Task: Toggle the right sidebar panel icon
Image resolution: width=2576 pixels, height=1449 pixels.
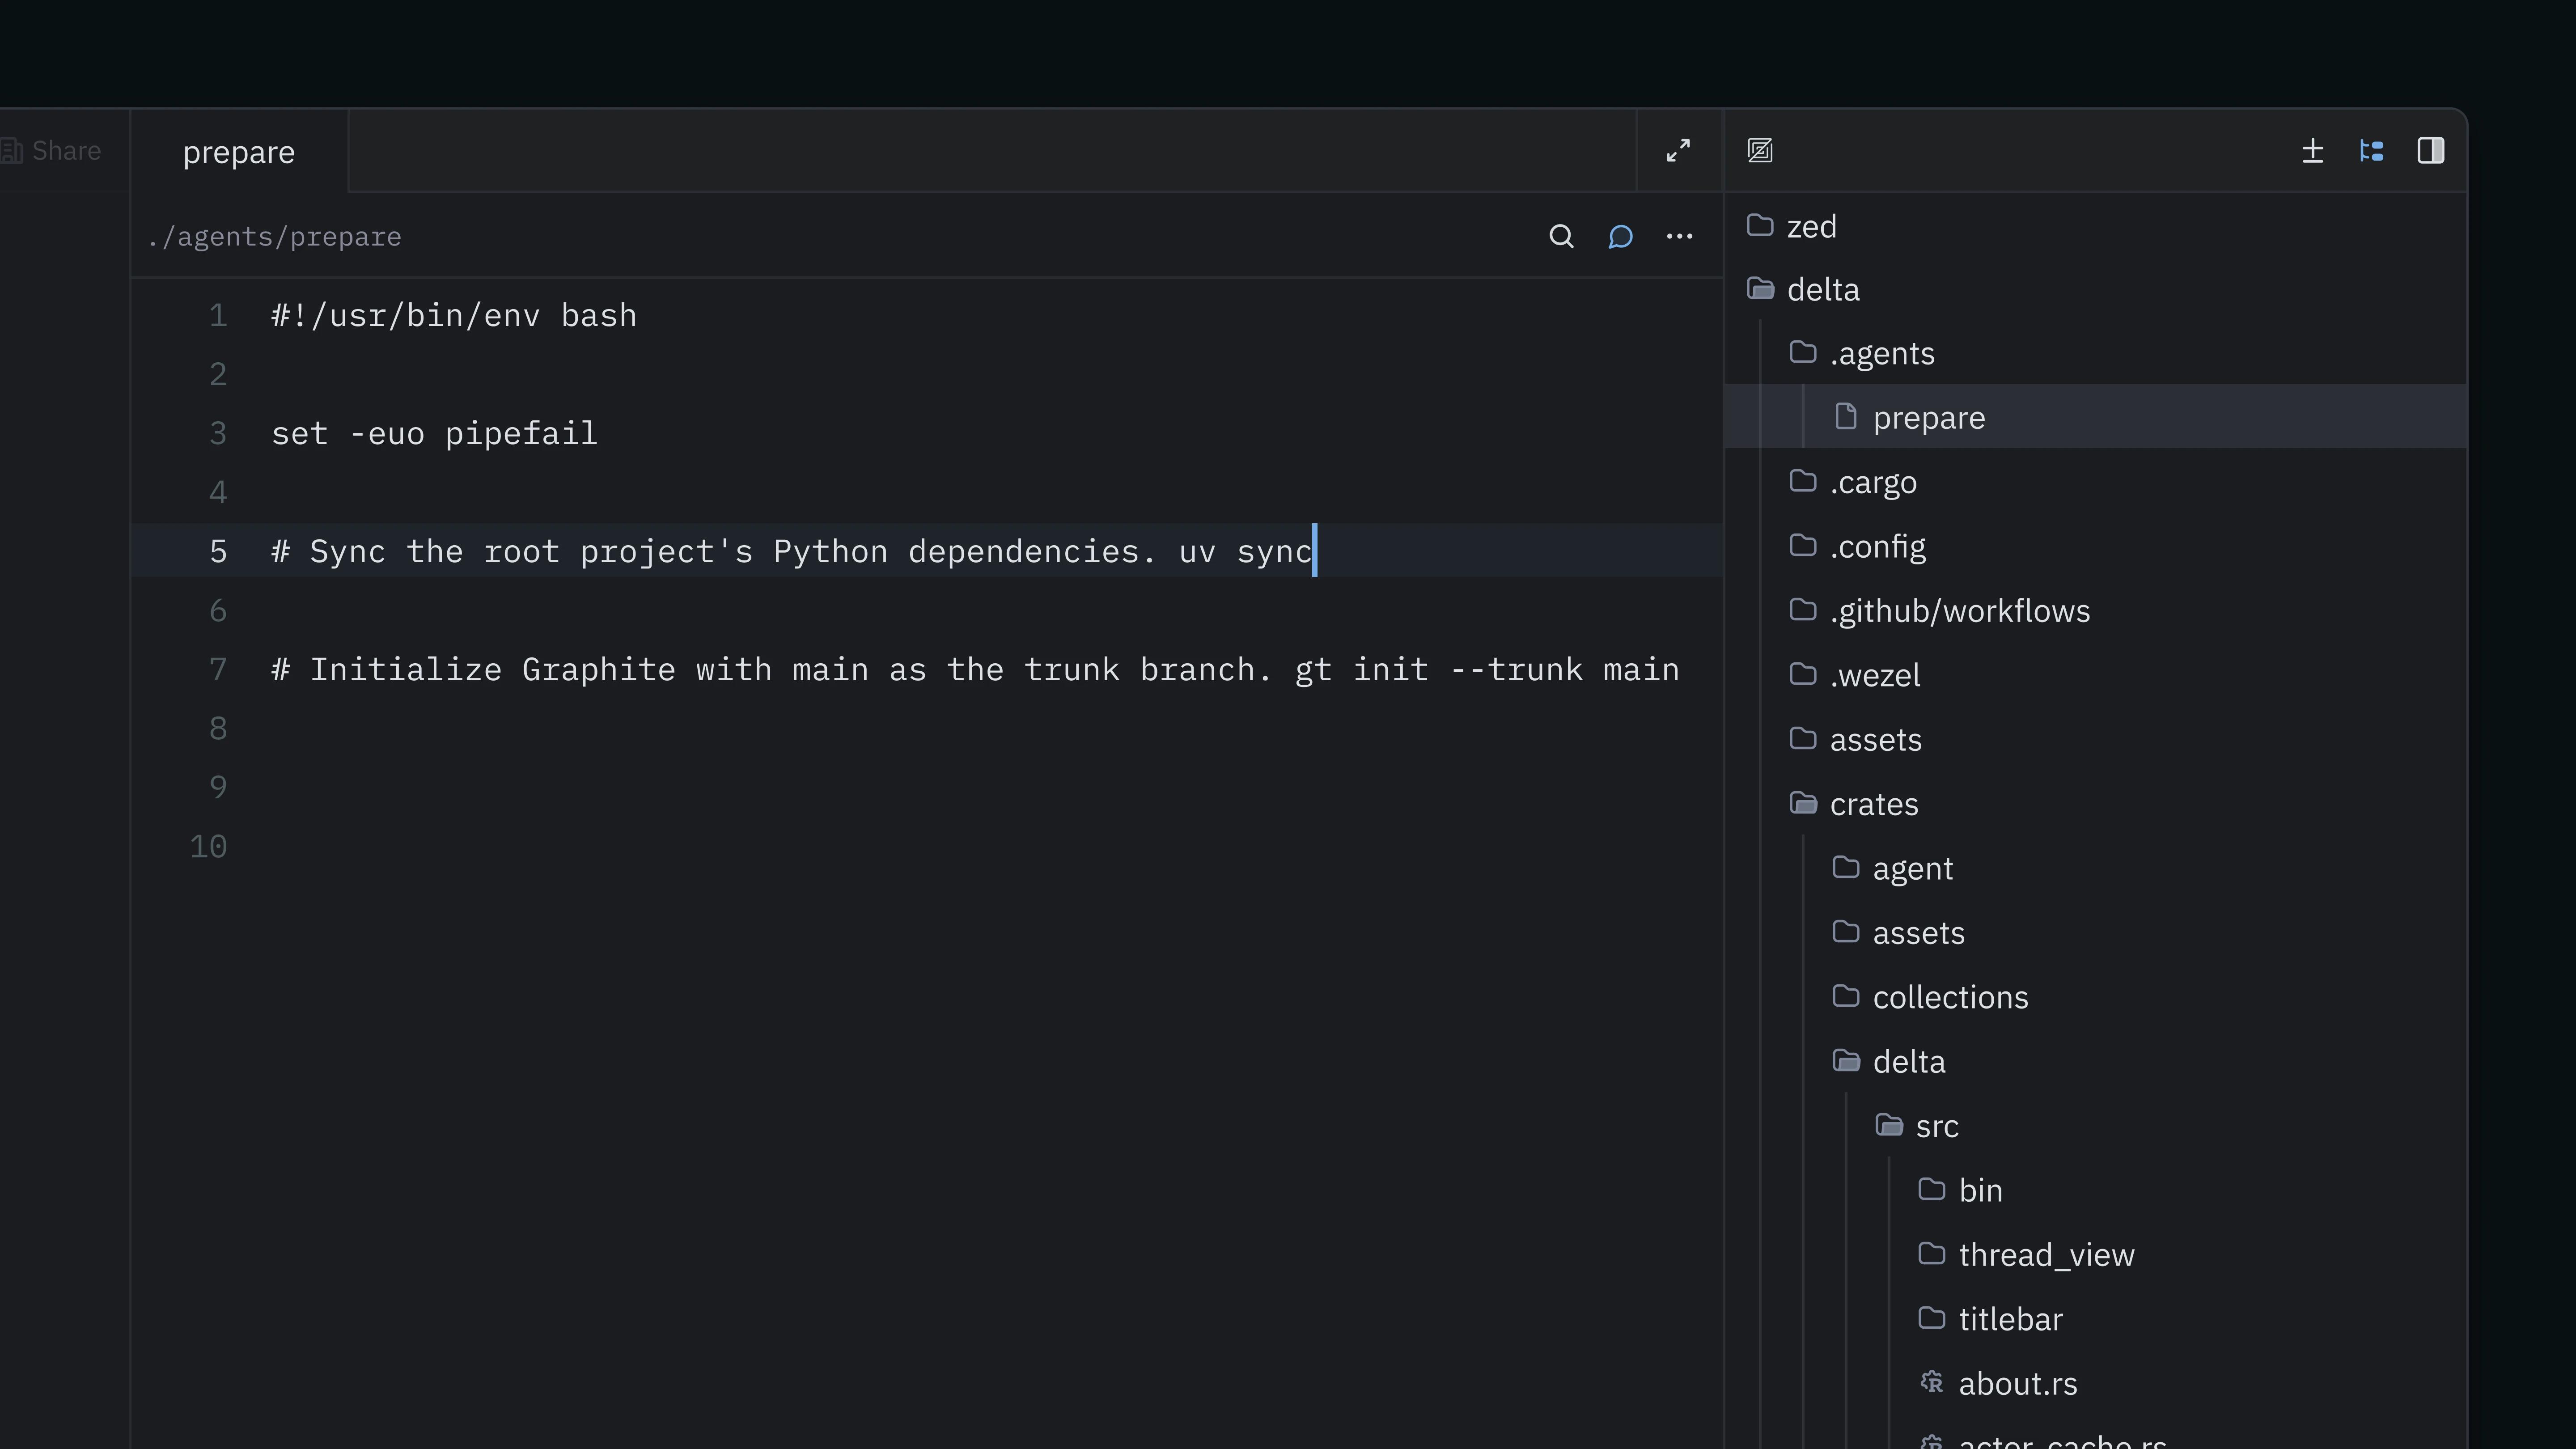Action: click(2430, 151)
